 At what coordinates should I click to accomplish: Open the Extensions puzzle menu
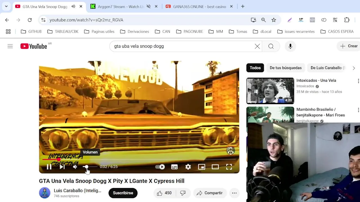(x=347, y=20)
